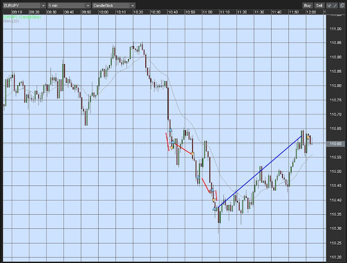
Task: Click the 12:00 time axis label
Action: [x=311, y=12]
